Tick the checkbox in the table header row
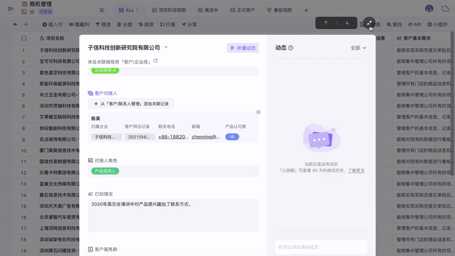455x256 pixels. click(24, 38)
